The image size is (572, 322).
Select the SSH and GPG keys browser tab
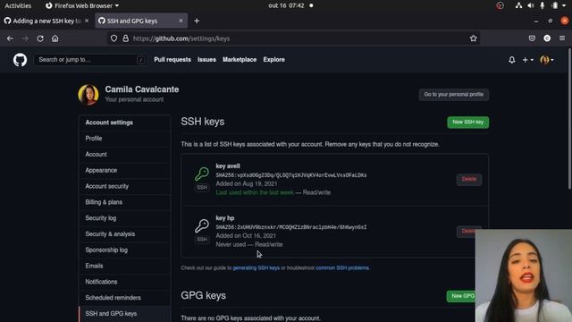[141, 21]
